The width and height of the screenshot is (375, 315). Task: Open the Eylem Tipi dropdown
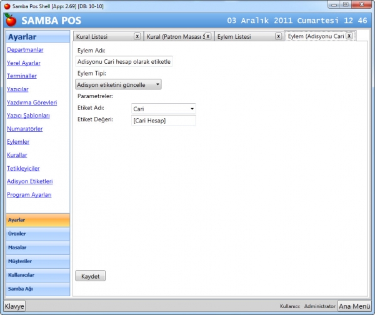[118, 84]
